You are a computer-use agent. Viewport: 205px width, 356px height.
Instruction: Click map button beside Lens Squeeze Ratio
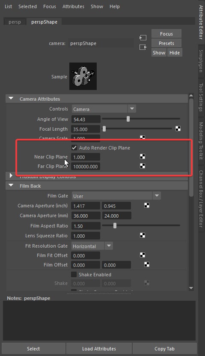tap(143, 236)
